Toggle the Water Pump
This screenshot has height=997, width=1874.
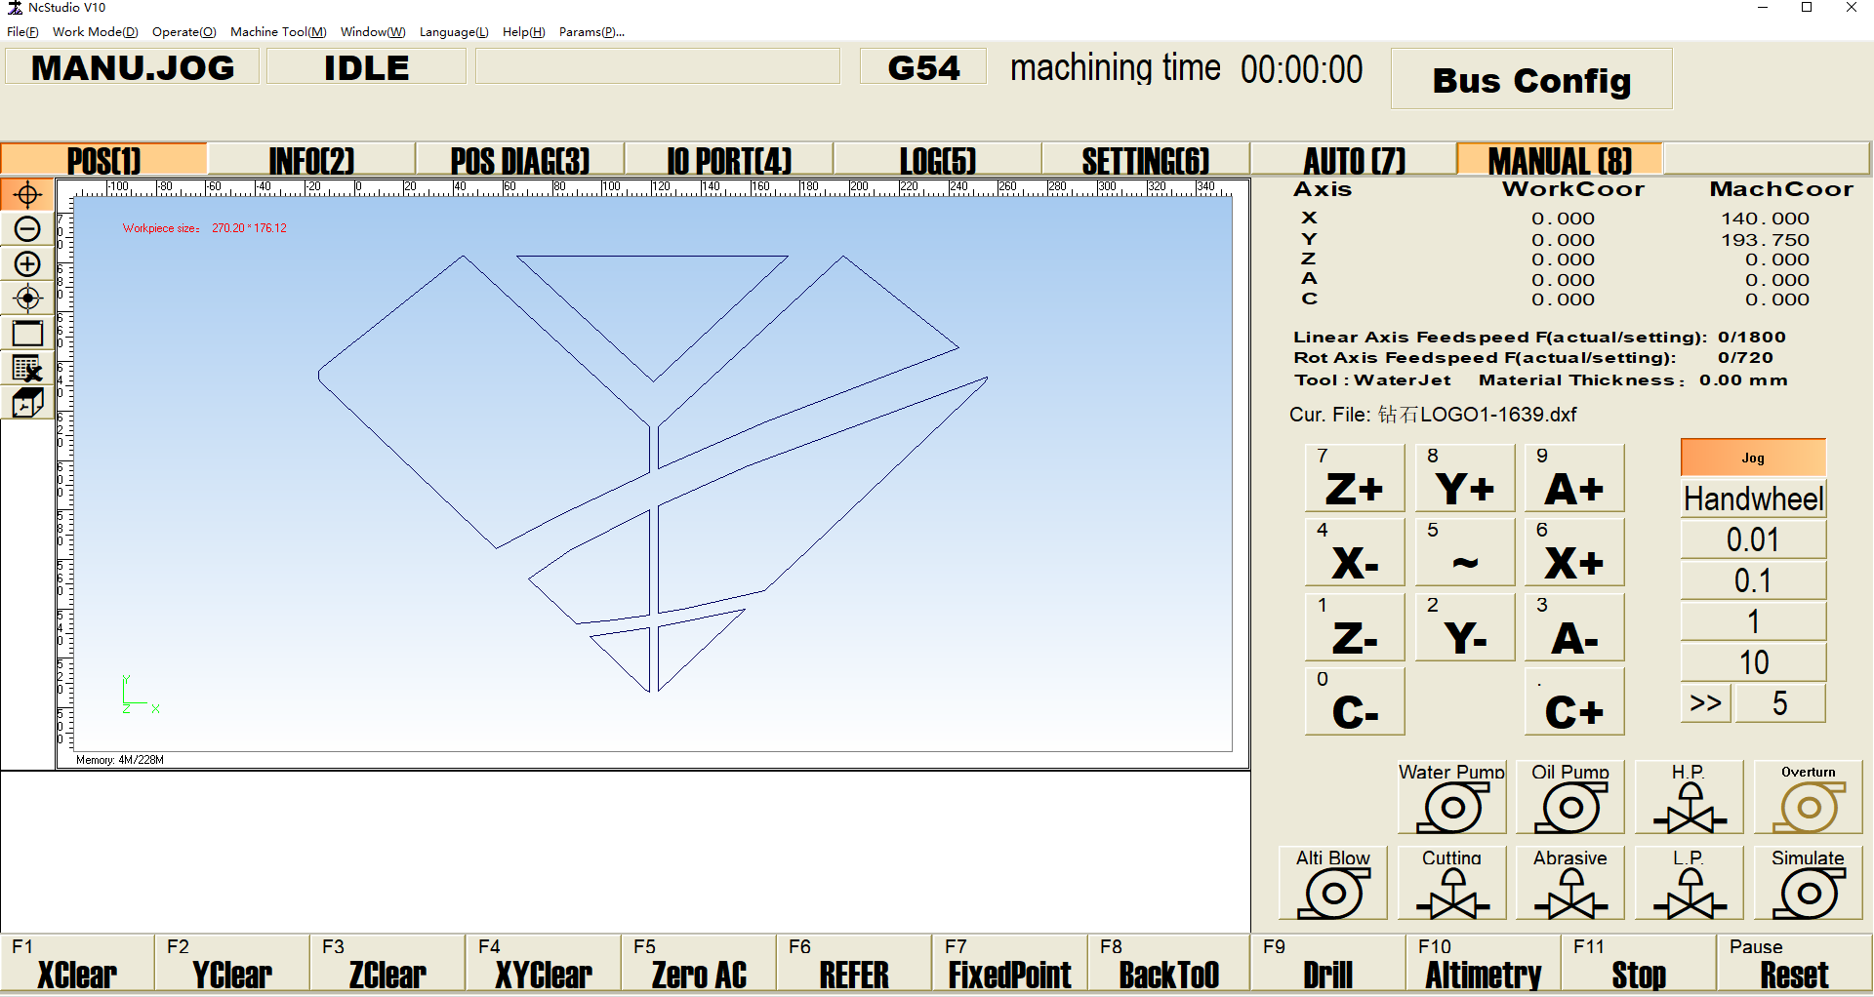coord(1451,797)
